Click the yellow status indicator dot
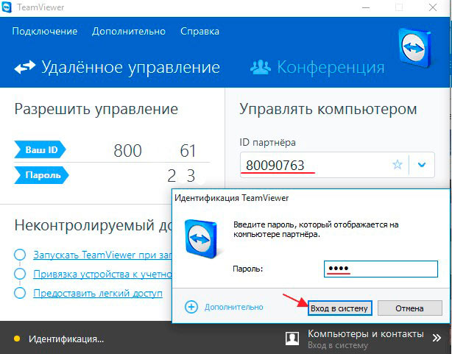Screen dimensions: 452x354 (x=17, y=339)
